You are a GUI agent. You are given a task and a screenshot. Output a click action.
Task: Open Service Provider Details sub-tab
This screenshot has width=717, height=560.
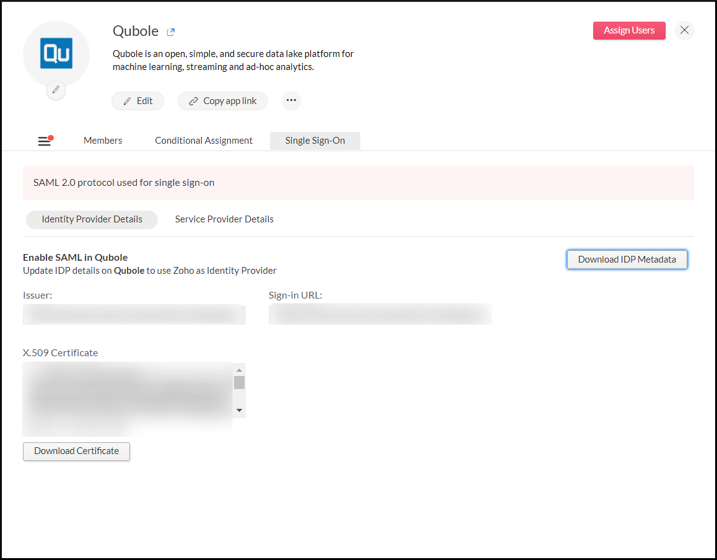coord(224,220)
